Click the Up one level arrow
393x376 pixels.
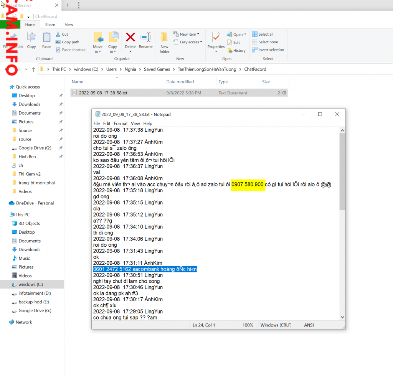[34, 69]
